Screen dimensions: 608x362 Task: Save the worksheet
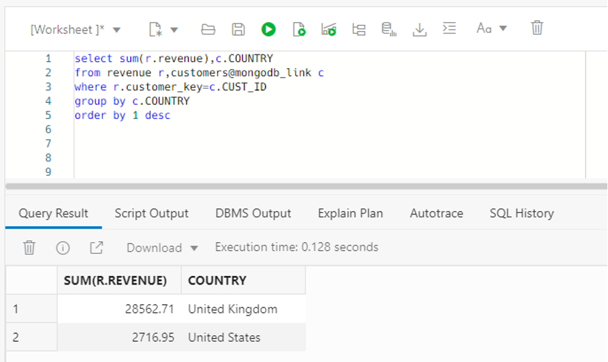pos(238,30)
